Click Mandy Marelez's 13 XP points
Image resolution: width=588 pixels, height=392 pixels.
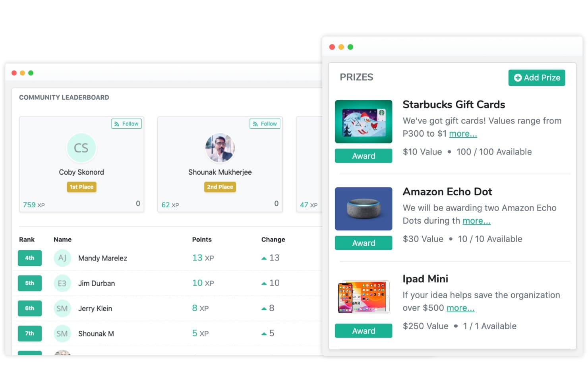(x=203, y=258)
